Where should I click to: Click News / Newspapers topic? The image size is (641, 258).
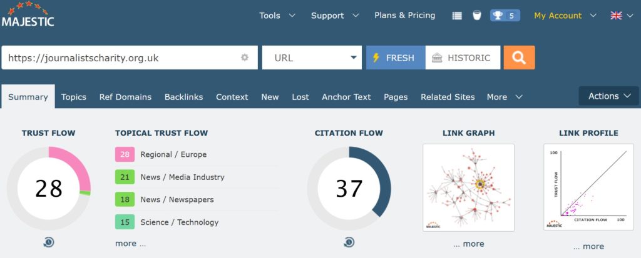177,200
